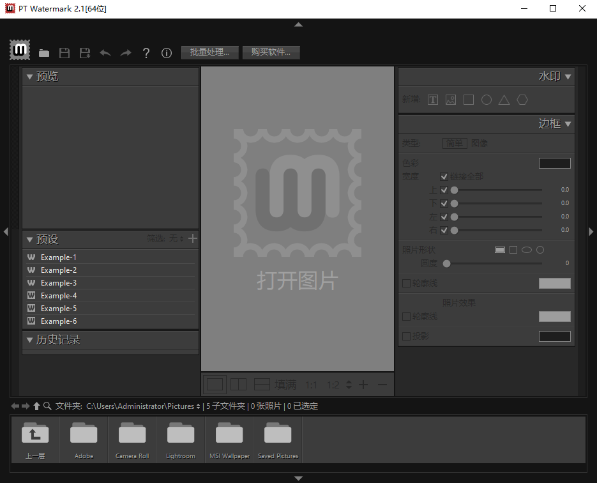Add a text watermark with T icon
The height and width of the screenshot is (483, 597).
tap(433, 100)
